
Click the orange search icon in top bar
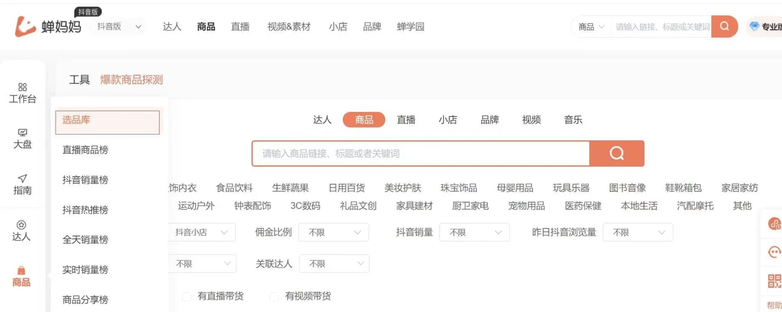tap(724, 26)
